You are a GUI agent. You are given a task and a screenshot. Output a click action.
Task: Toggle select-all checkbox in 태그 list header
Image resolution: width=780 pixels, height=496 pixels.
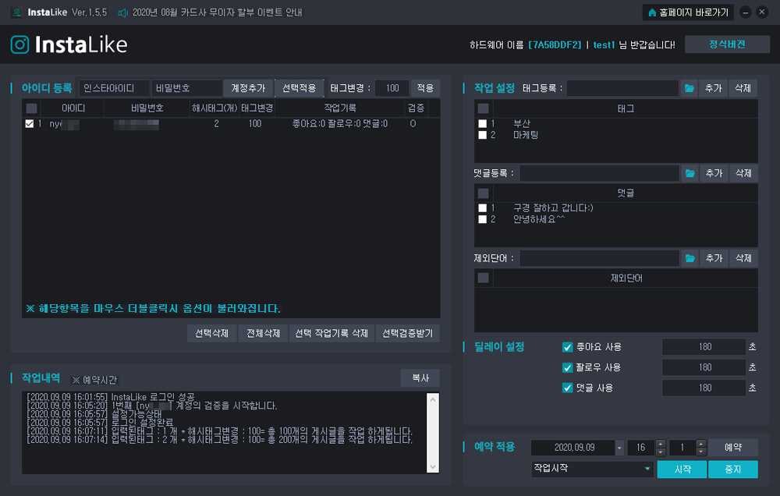[x=483, y=108]
